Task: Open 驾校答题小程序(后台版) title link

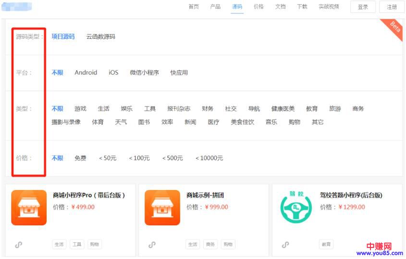Action: pyautogui.click(x=351, y=195)
